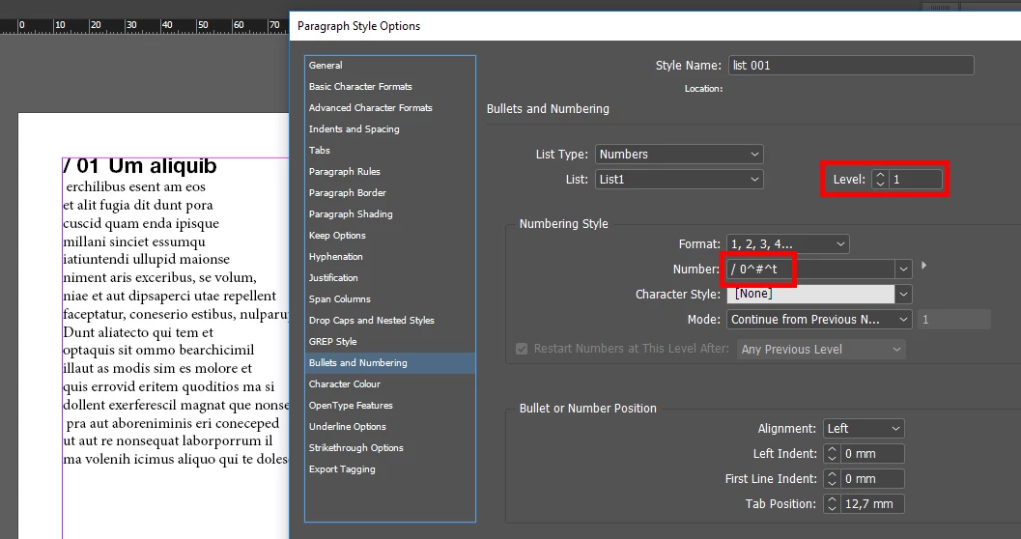Screen dimensions: 1021x539
Task: Select Bullets and Numbering category
Action: (x=389, y=363)
